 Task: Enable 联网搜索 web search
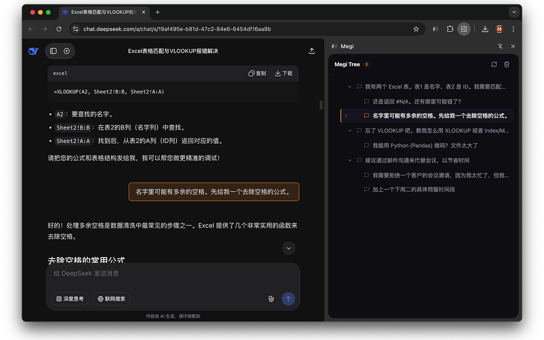click(111, 299)
